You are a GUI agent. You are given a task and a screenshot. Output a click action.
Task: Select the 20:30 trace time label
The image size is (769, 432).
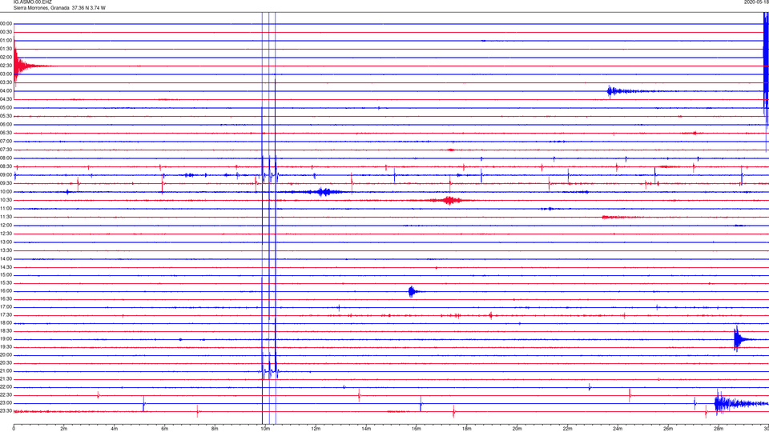(x=6, y=363)
